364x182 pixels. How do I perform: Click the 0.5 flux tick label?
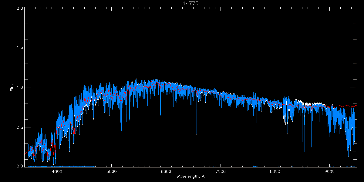(x=20, y=127)
